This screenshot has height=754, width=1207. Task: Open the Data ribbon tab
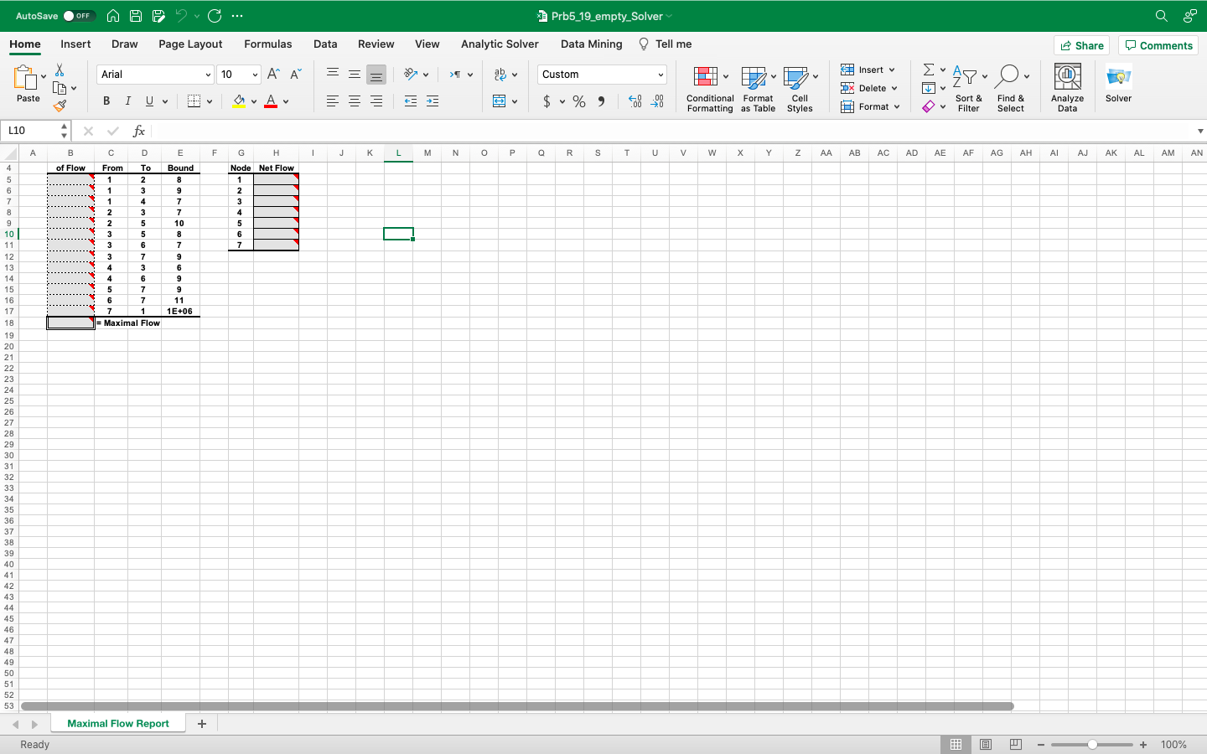[325, 44]
